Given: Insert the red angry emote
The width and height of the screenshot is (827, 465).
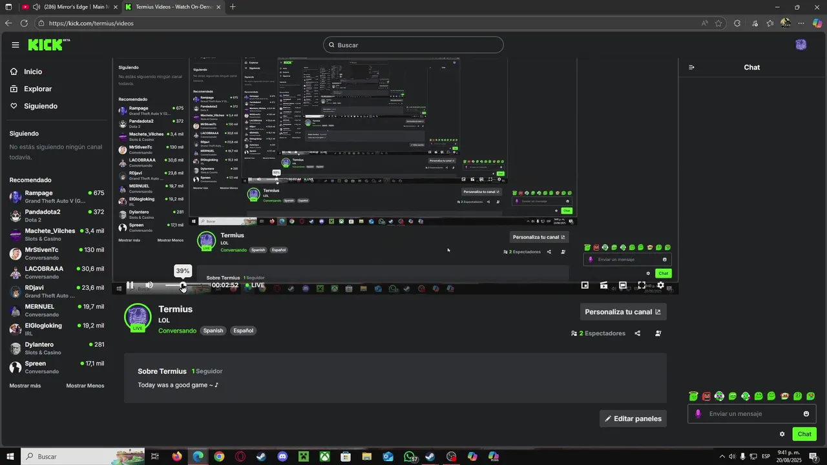Looking at the screenshot, I should (x=706, y=396).
